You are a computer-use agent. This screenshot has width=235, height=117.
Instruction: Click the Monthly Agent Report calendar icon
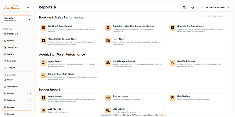[x=108, y=63]
